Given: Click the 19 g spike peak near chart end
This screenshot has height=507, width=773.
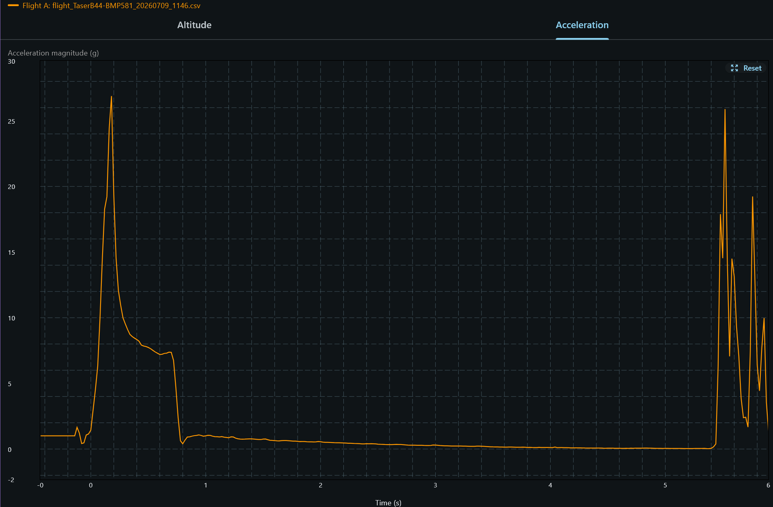Looking at the screenshot, I should [753, 197].
